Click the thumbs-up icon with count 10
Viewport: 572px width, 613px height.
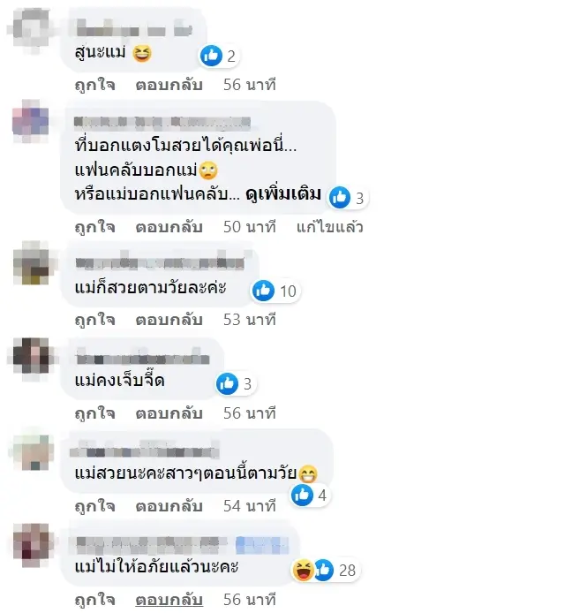tap(263, 291)
